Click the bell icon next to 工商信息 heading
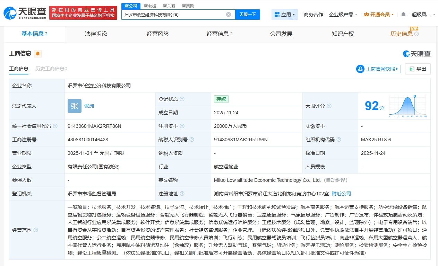Screen dimensions: 438x266 click(37, 53)
